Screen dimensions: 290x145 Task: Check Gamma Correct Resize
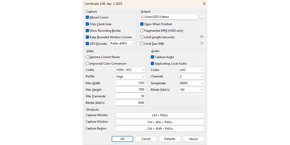coord(87,57)
